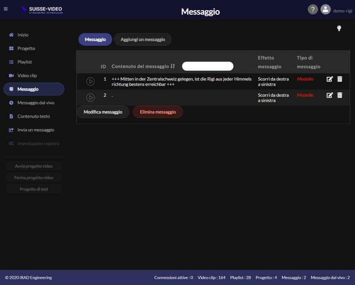
Task: Play preview of message 1
Action: 91,81
